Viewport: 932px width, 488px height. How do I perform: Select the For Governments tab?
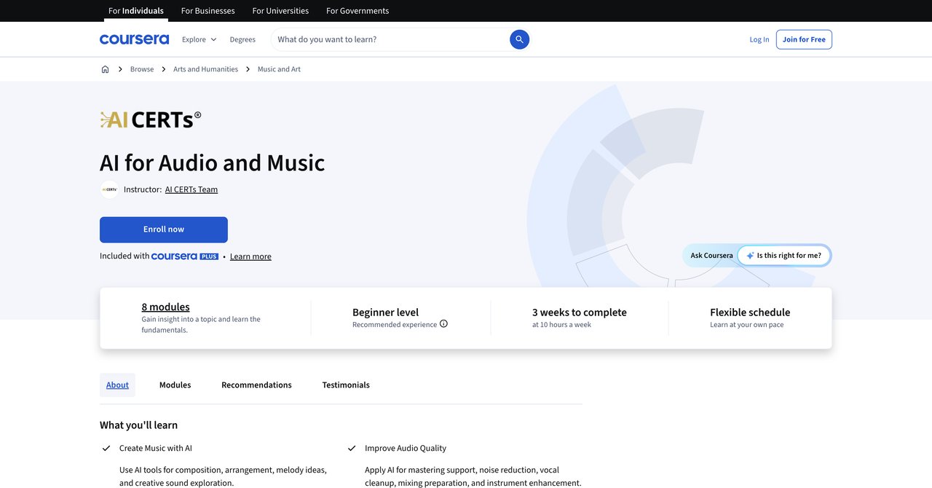click(358, 11)
